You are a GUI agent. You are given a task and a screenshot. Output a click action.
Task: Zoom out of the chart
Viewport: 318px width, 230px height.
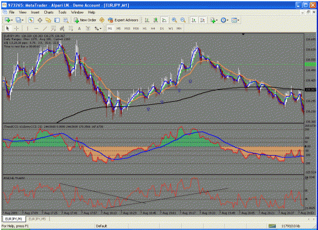183,20
